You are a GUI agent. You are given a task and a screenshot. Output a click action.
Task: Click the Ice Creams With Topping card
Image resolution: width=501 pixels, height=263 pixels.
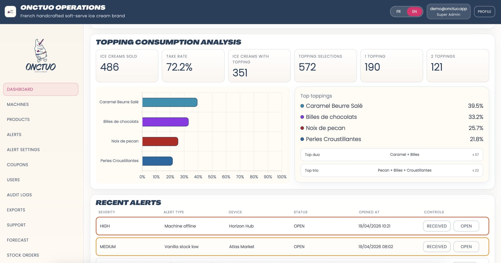pyautogui.click(x=259, y=66)
